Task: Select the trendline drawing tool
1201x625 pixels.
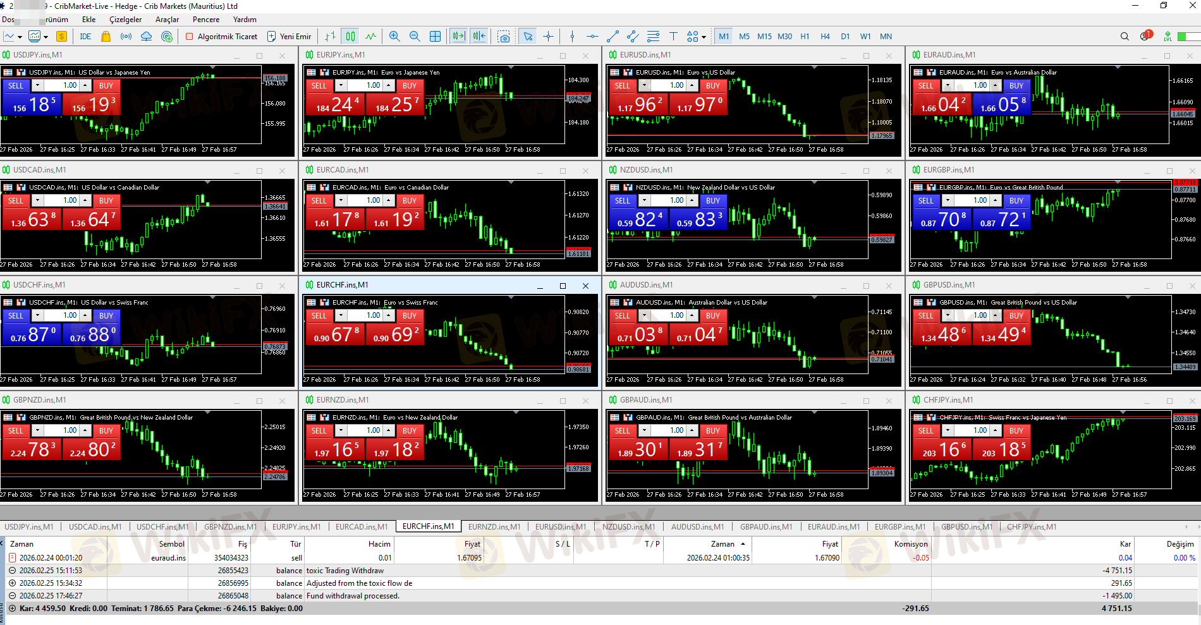Action: [613, 37]
